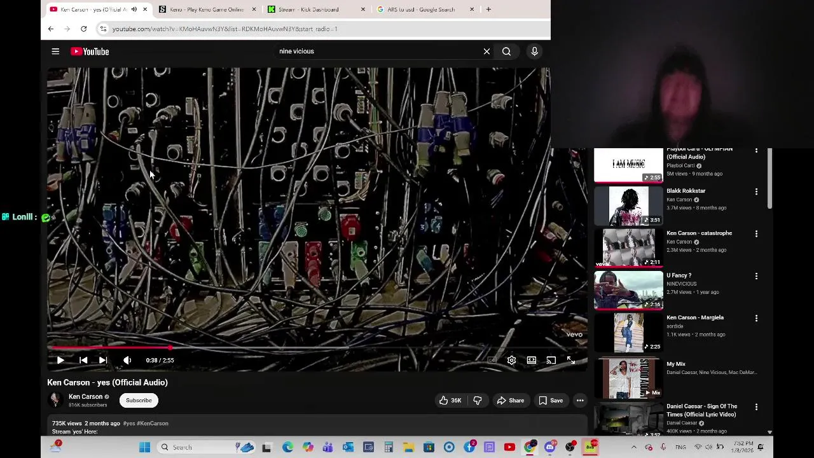This screenshot has height=458, width=814.
Task: Like the video with 36K likes
Action: tap(450, 400)
